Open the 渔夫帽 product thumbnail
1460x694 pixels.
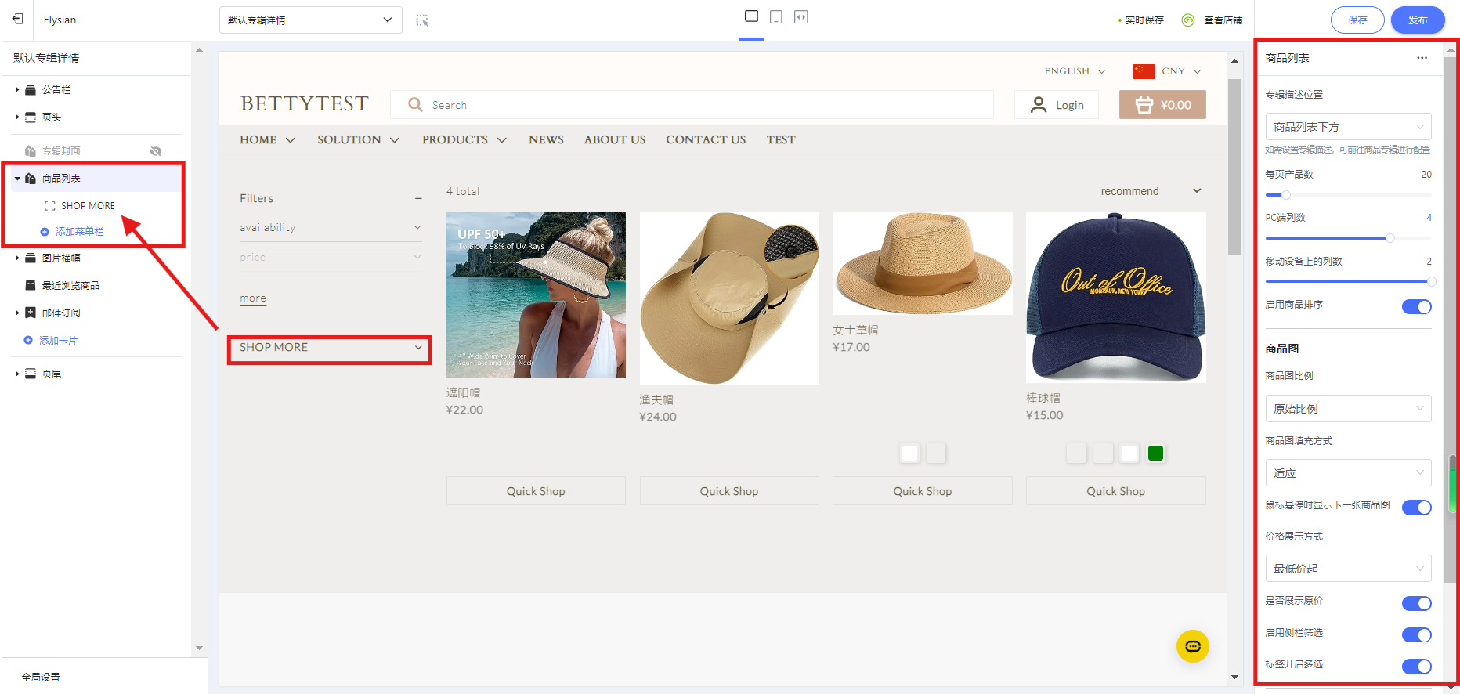[729, 298]
